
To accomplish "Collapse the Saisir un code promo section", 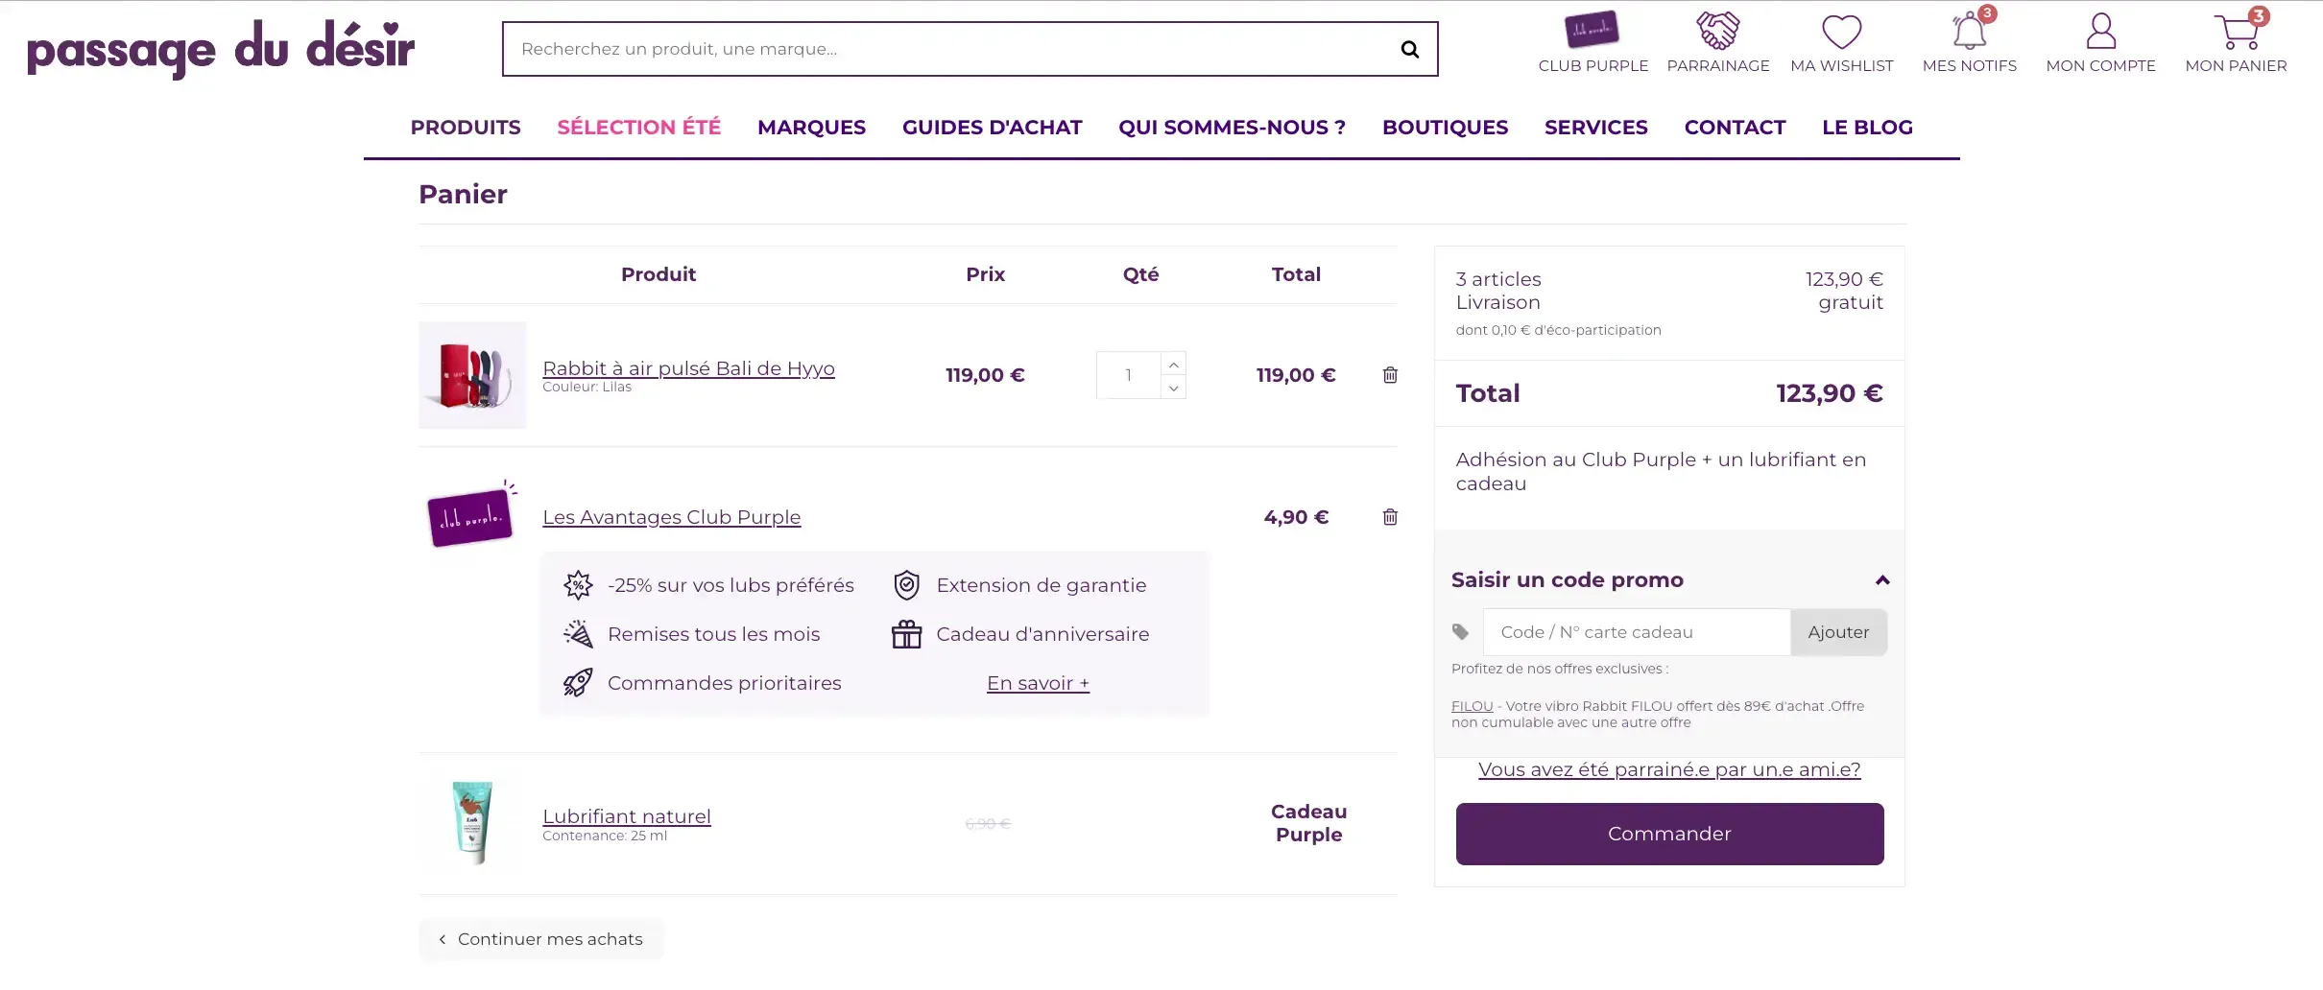I will coord(1882,580).
